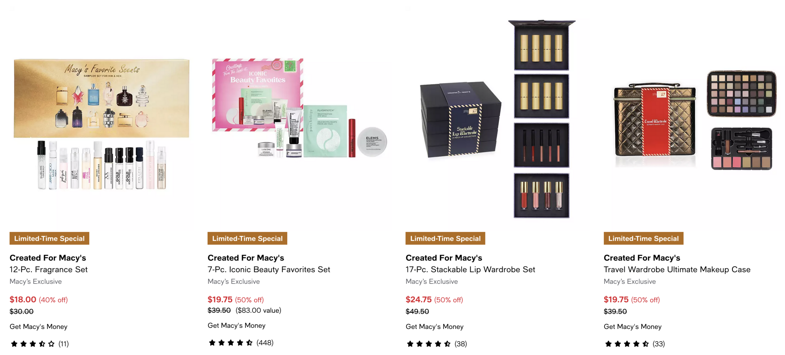Click the (11) review count
This screenshot has width=785, height=355.
tap(63, 344)
